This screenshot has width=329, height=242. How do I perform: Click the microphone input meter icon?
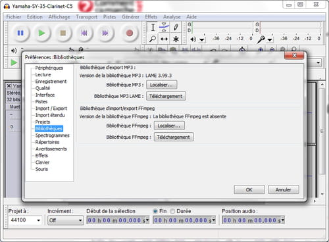click(261, 39)
